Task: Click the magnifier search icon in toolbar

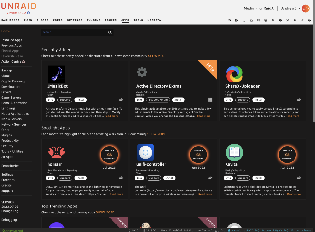Action: coord(295,20)
